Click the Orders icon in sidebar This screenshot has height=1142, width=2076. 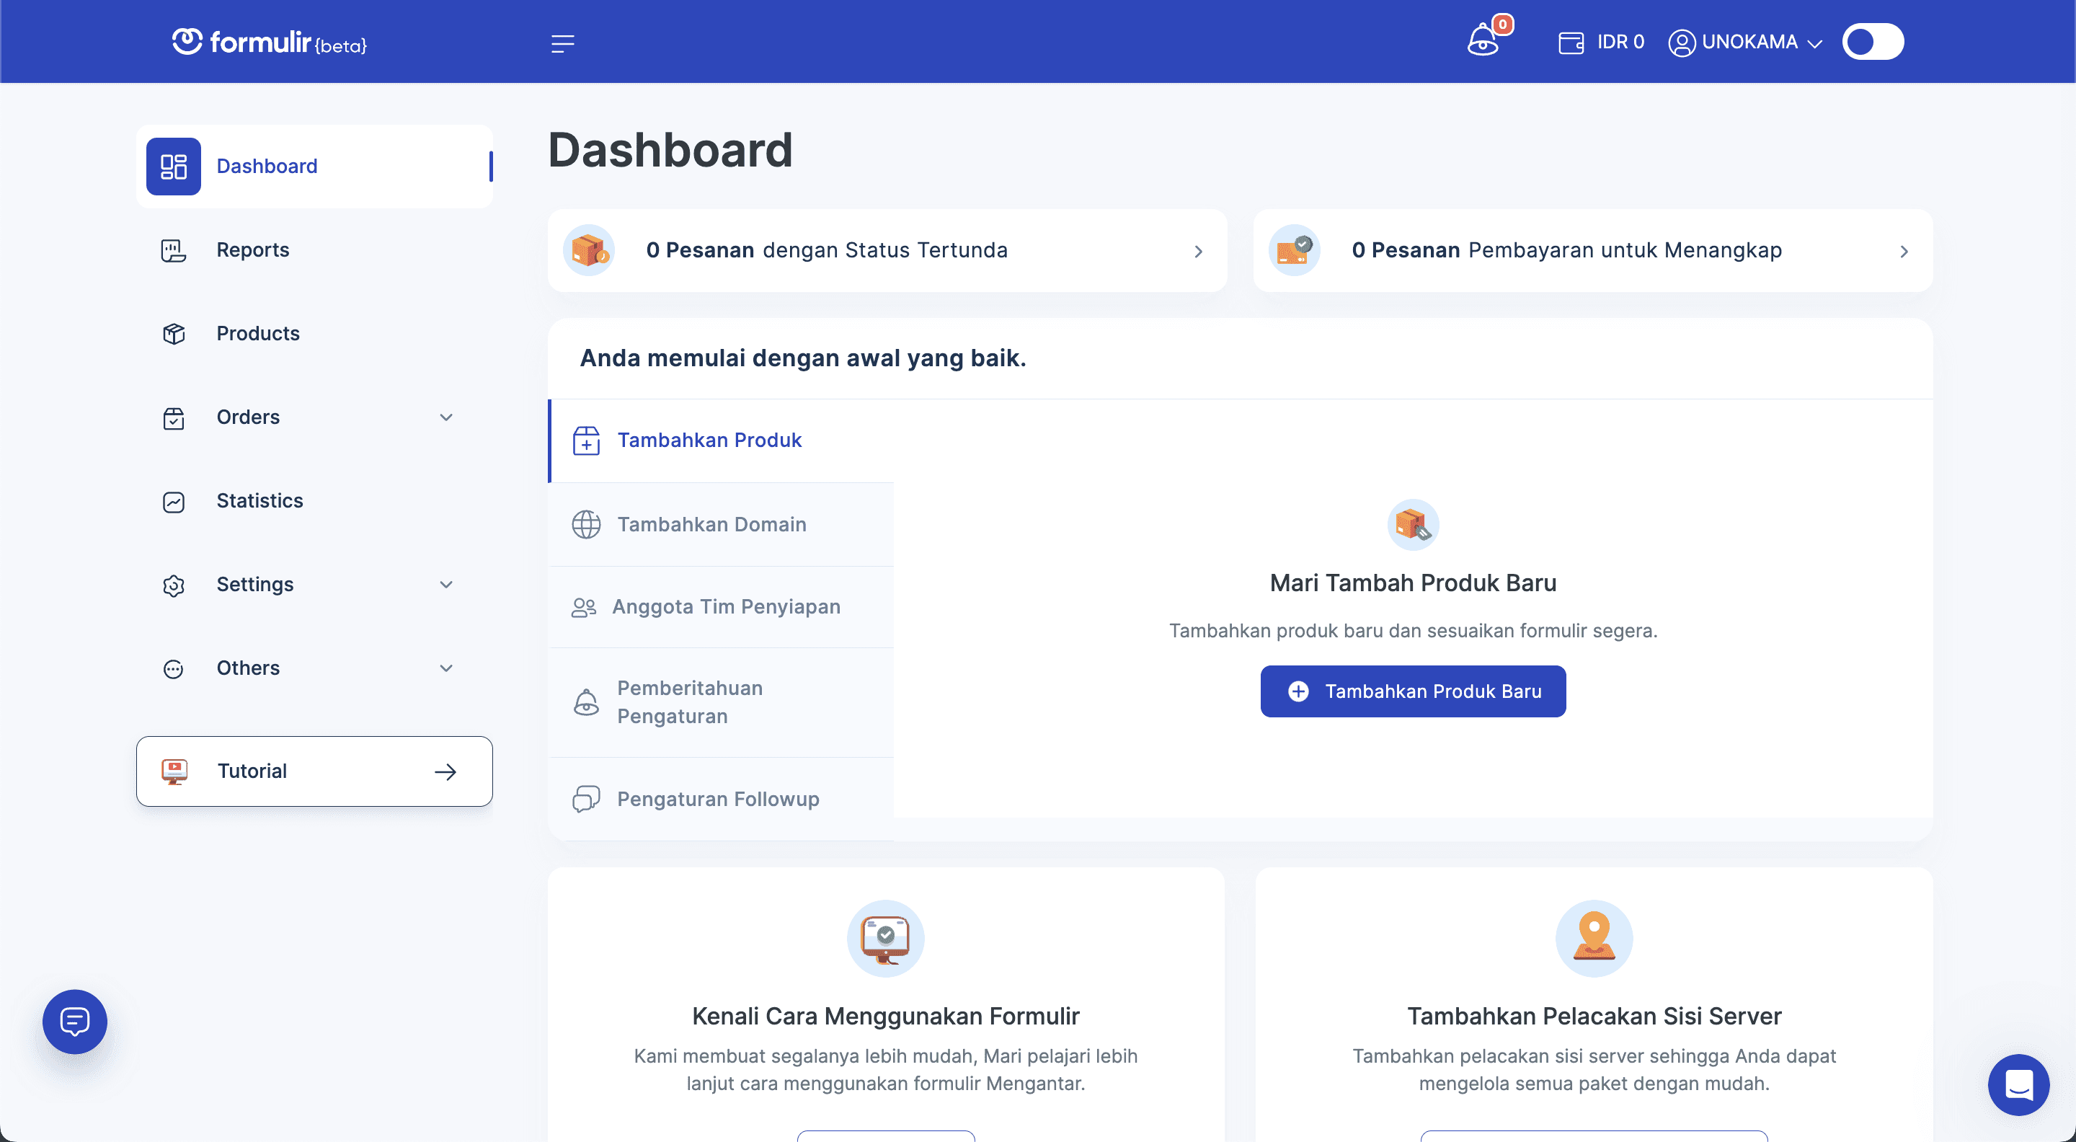click(173, 416)
